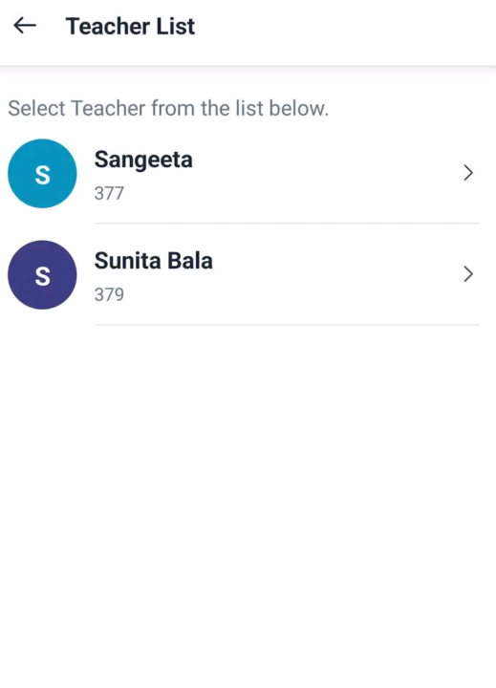
Task: Click the divider line beneath Sangeeta's entry
Action: (287, 224)
